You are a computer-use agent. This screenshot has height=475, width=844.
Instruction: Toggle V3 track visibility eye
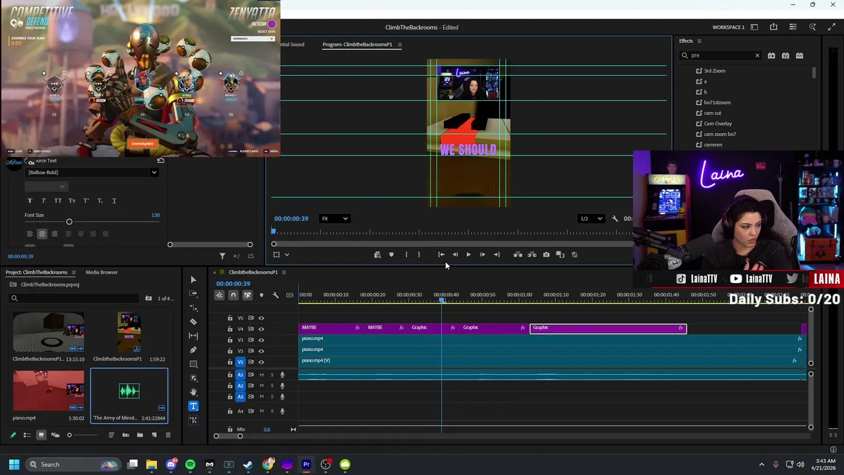(261, 340)
